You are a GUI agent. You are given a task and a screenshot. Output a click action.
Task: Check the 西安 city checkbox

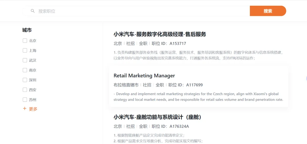coord(25,90)
